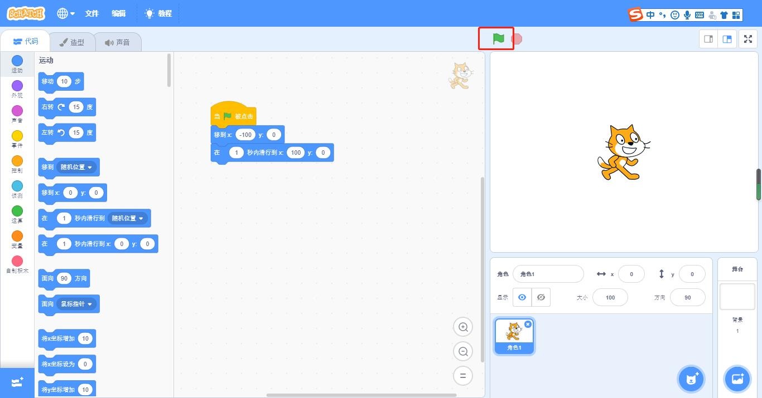Enter full screen stage mode

(x=748, y=39)
